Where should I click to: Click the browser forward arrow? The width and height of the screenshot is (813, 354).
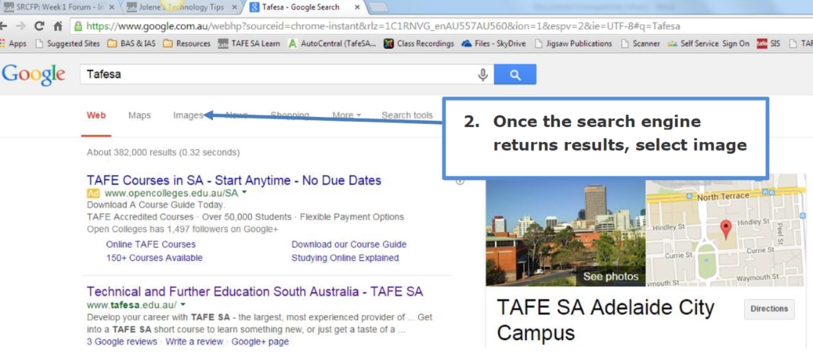(x=21, y=26)
